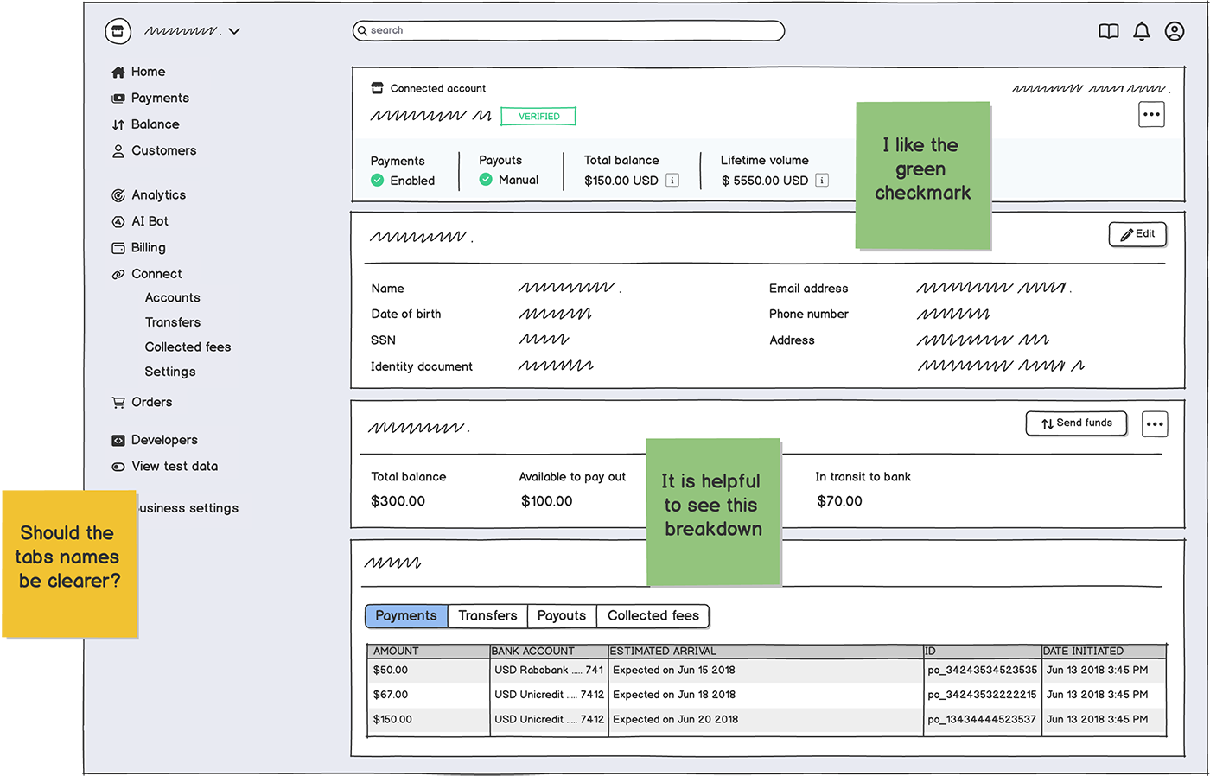
Task: Open the connected account more options menu
Action: 1151,114
